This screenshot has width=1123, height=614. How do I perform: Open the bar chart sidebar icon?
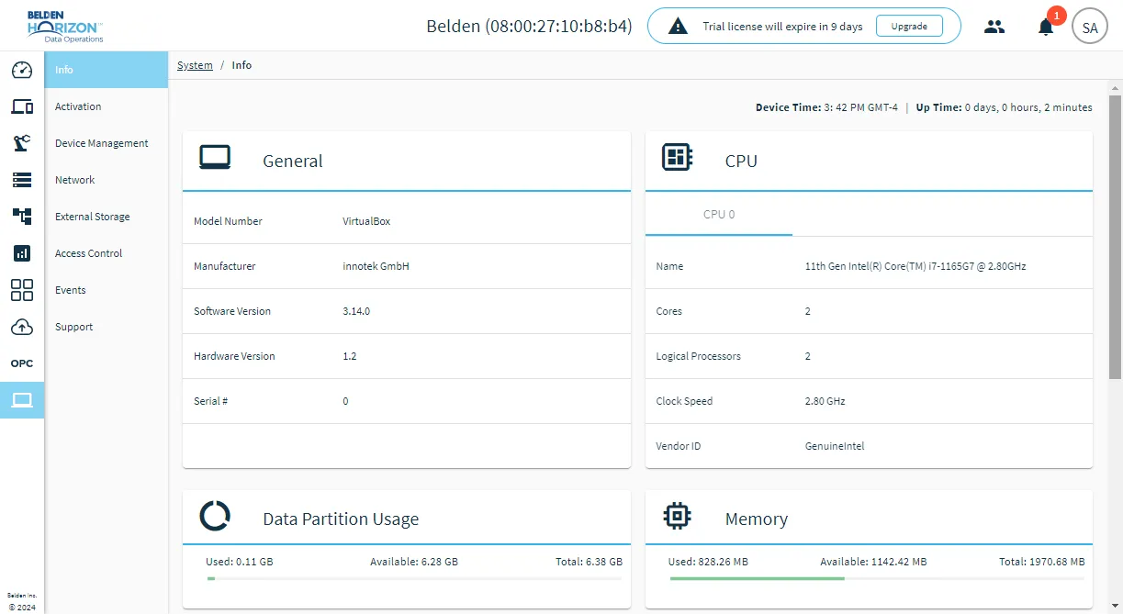click(x=22, y=253)
